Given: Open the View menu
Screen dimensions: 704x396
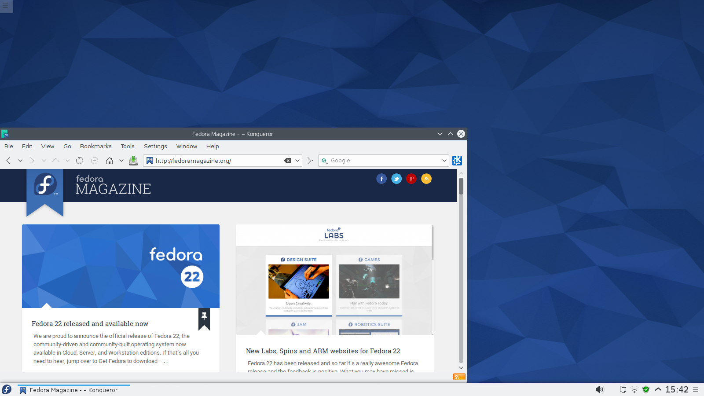Looking at the screenshot, I should (x=48, y=146).
